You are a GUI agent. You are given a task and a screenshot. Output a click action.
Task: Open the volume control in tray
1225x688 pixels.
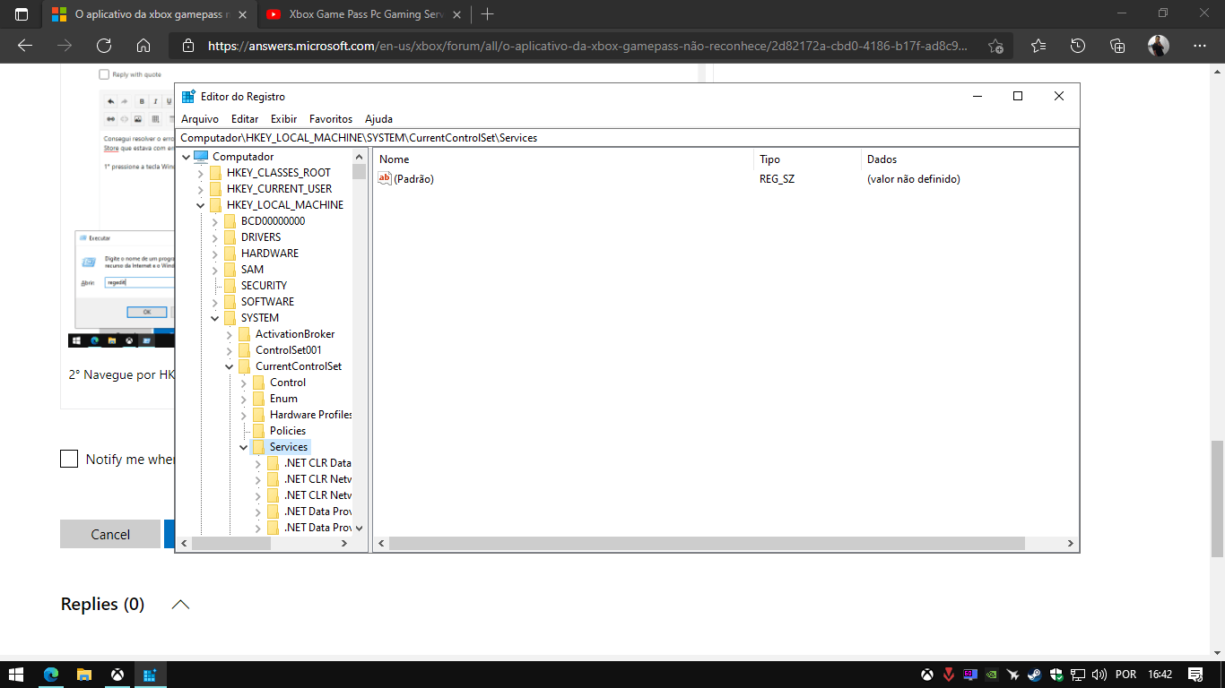[1099, 675]
